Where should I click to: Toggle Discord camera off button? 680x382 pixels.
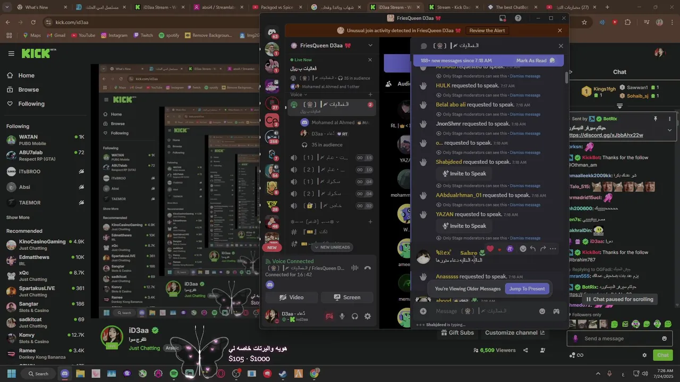click(329, 316)
